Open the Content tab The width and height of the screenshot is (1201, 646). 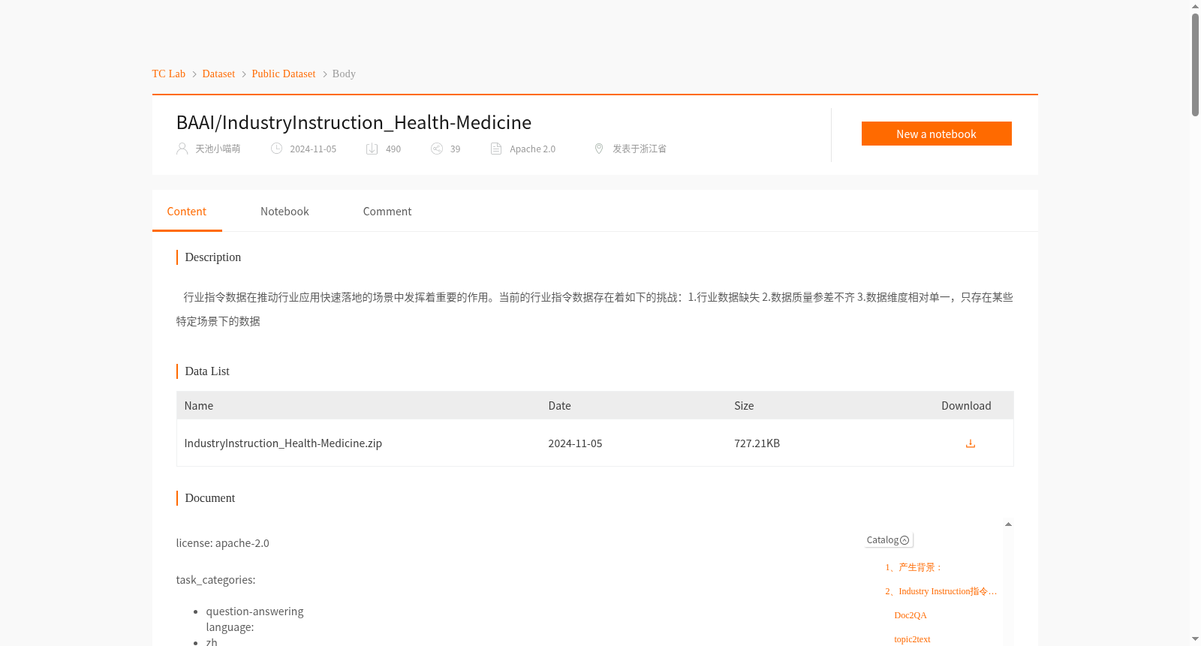click(x=187, y=212)
